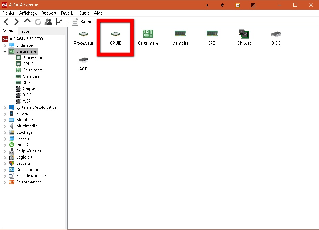
Task: Expand the Multimédia tree node
Action: tap(5, 126)
